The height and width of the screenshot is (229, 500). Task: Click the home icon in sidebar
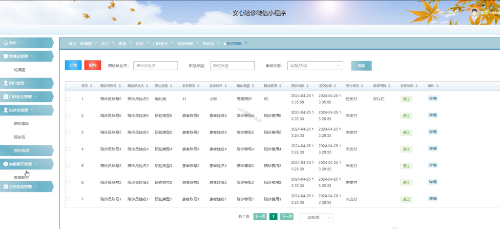5,42
